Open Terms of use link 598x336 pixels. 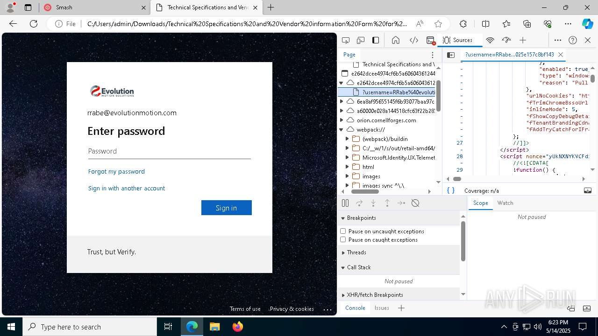(x=245, y=309)
